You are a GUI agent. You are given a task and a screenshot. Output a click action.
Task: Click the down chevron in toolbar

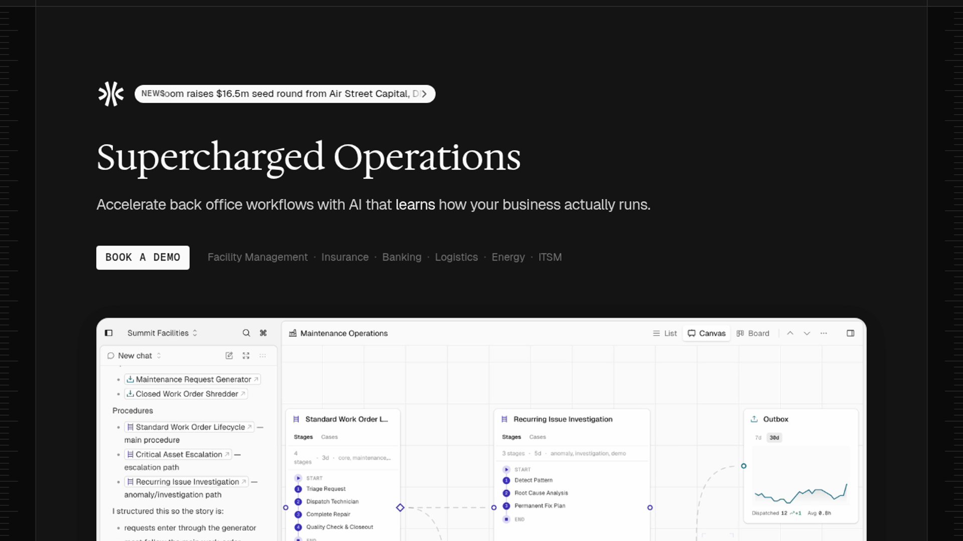pos(807,333)
